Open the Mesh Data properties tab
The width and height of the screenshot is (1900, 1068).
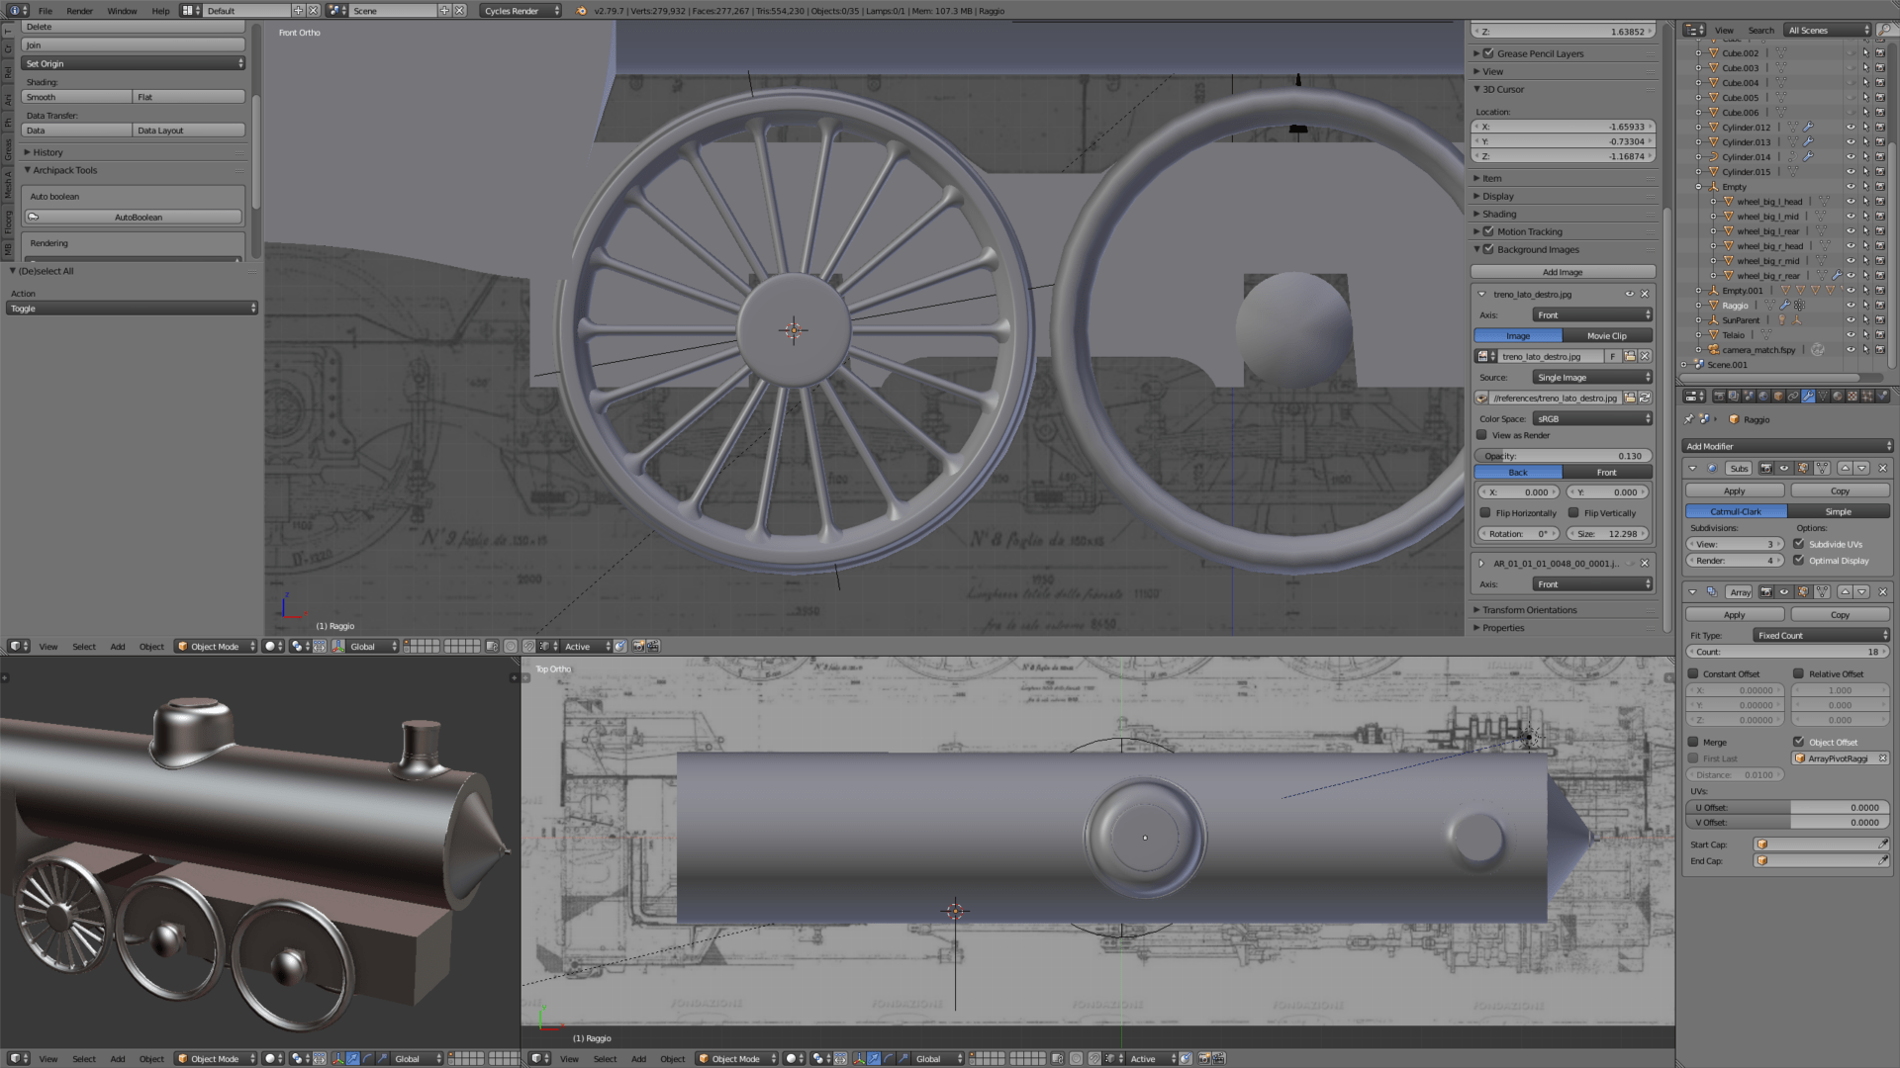(1823, 396)
